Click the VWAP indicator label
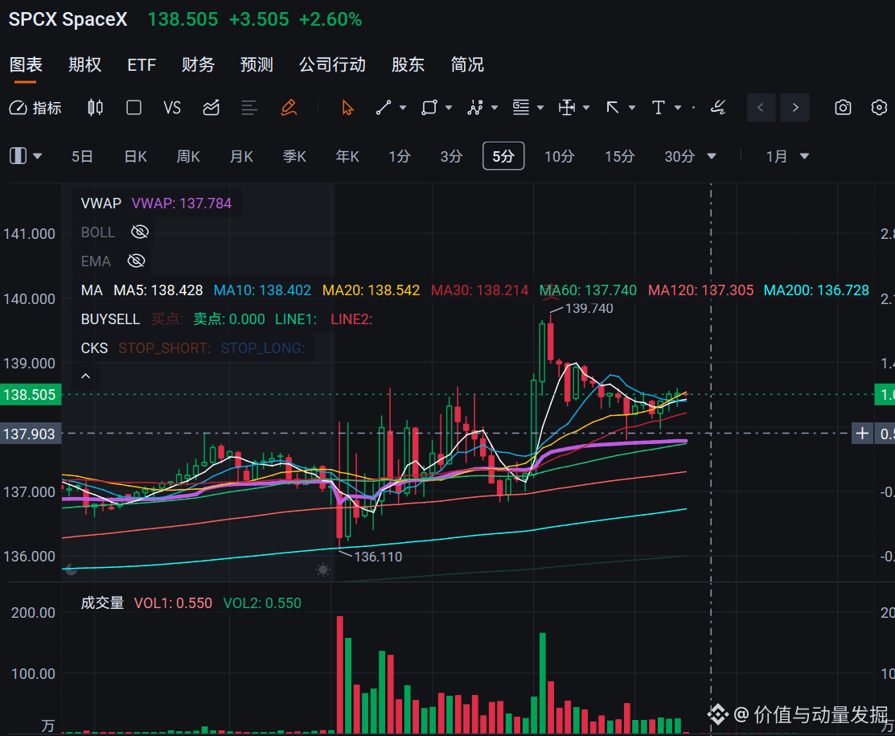895x736 pixels. [101, 204]
